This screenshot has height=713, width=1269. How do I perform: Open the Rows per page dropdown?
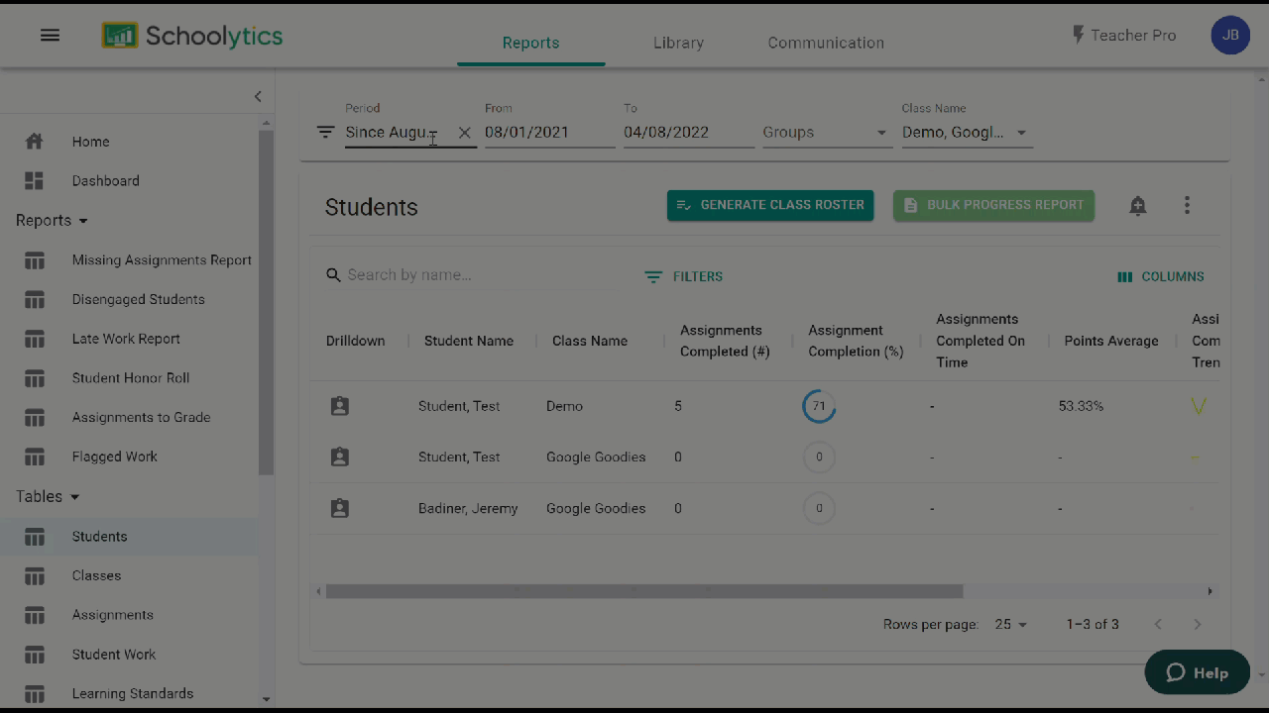point(1011,625)
